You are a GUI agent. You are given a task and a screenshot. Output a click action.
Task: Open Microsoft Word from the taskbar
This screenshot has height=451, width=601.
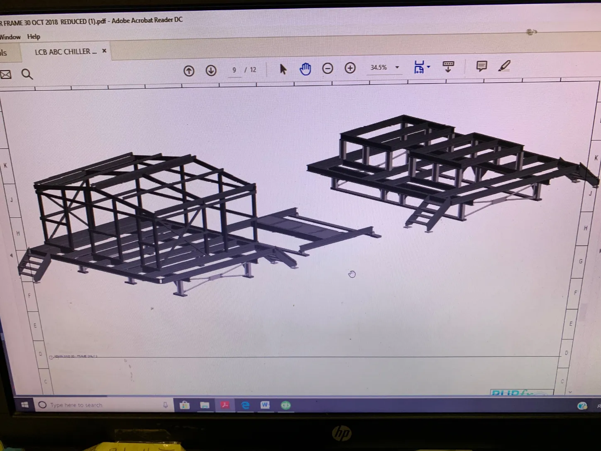(x=265, y=405)
